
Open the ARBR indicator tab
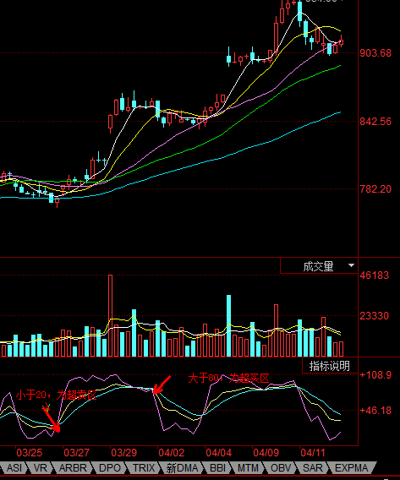click(73, 468)
